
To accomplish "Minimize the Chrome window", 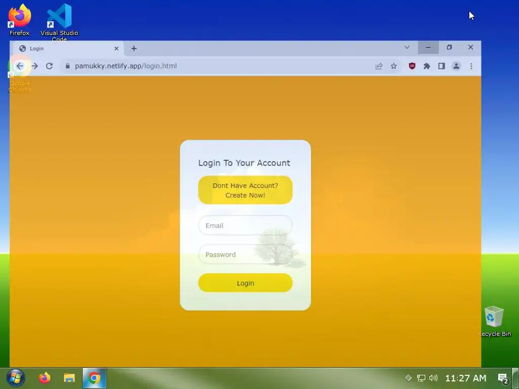I will point(428,47).
